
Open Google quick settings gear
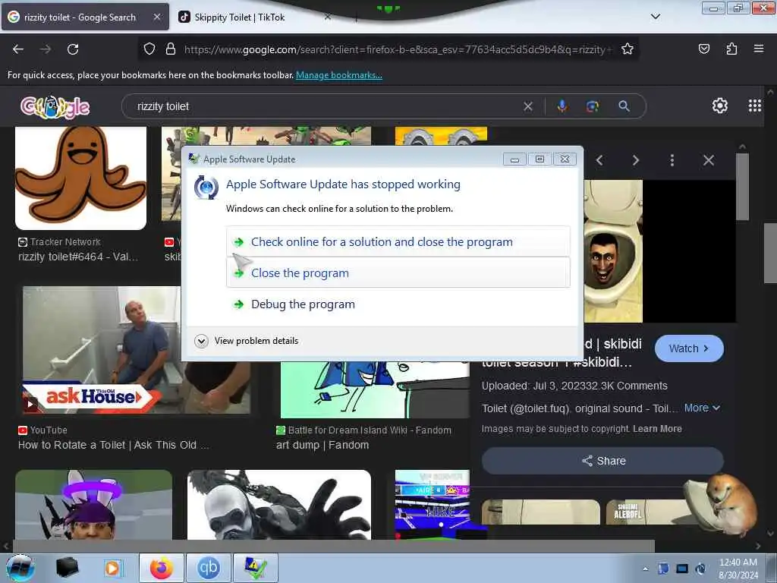(719, 106)
